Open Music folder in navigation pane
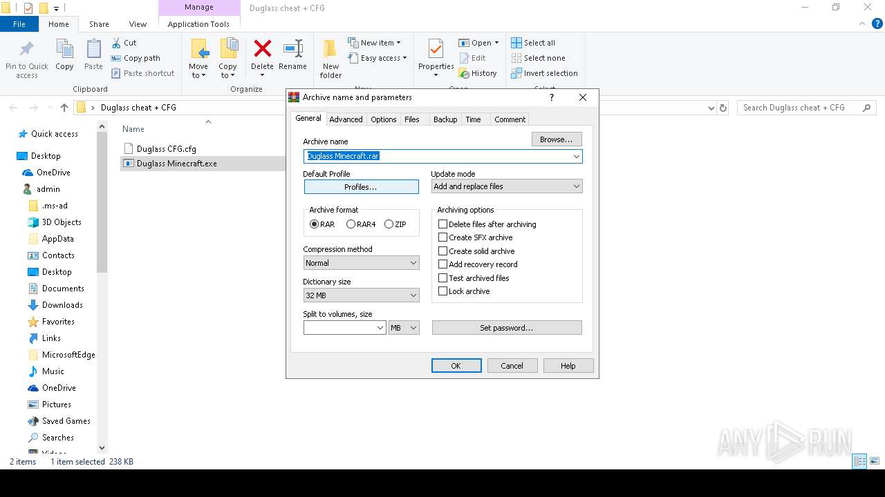Viewport: 885px width, 497px height. [53, 371]
